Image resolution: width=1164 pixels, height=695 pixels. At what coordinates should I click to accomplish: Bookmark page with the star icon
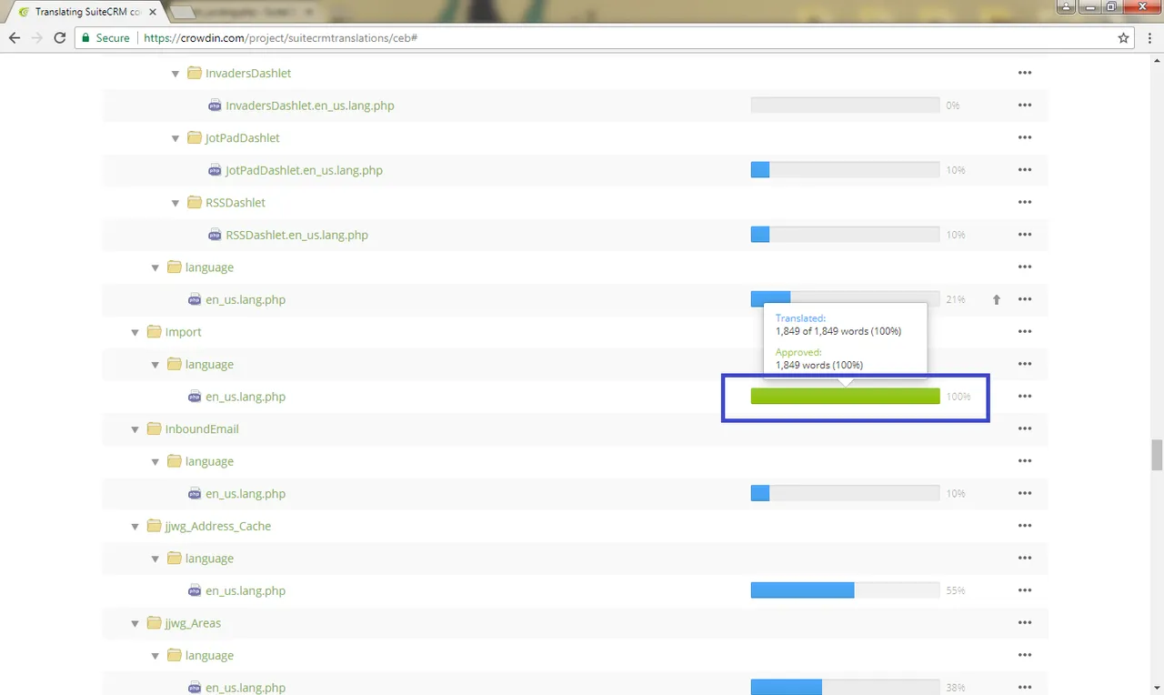1124,38
